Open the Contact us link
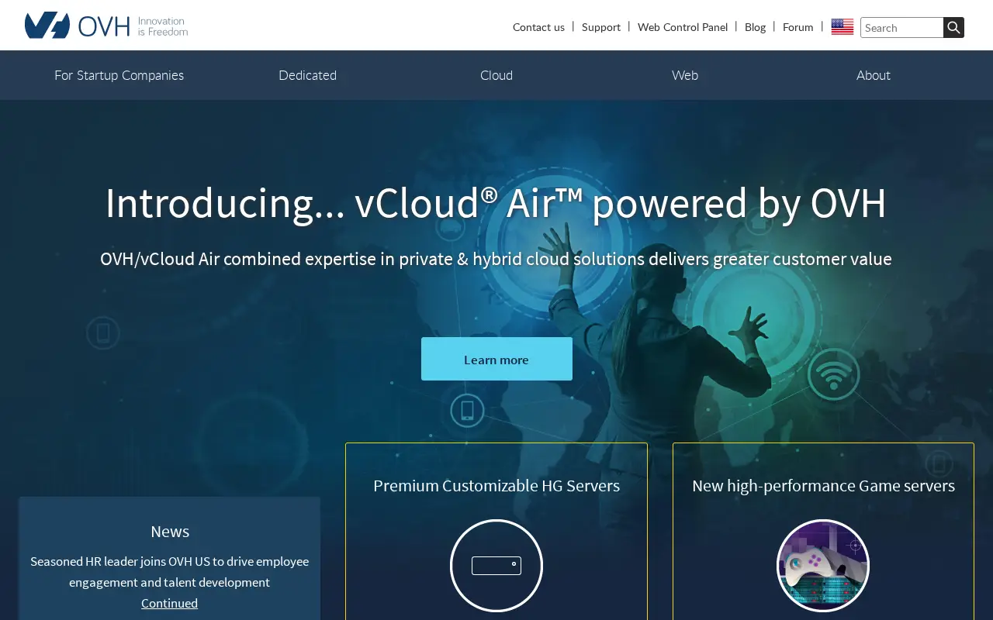Screen dimensions: 993x620 point(538,27)
